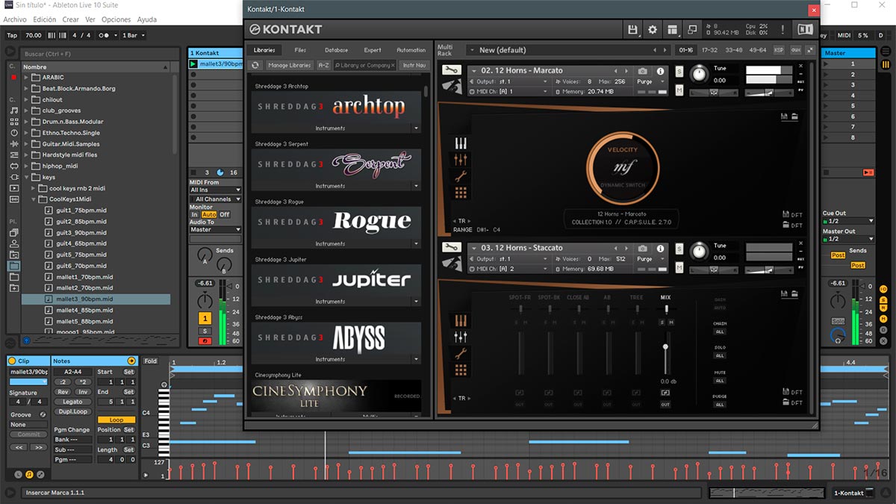The height and width of the screenshot is (504, 896).
Task: Open Kontakt options gear icon
Action: point(653,30)
